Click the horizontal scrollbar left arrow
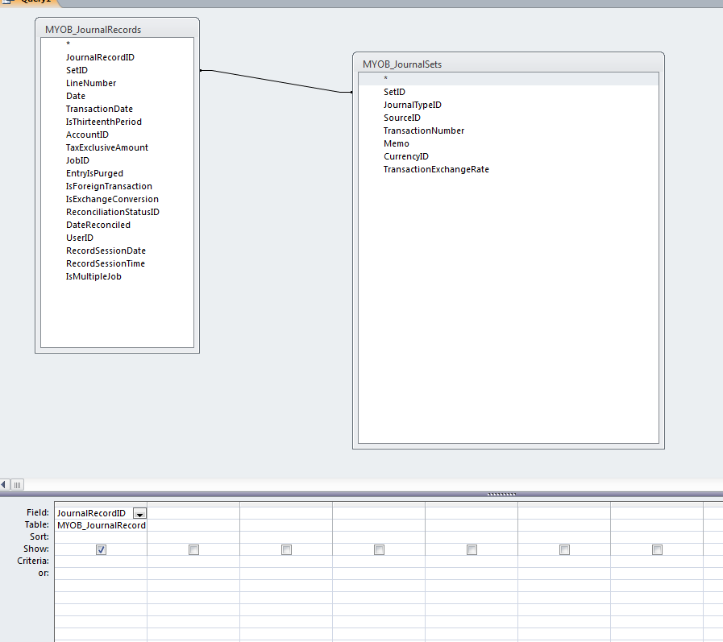The image size is (723, 642). point(4,484)
